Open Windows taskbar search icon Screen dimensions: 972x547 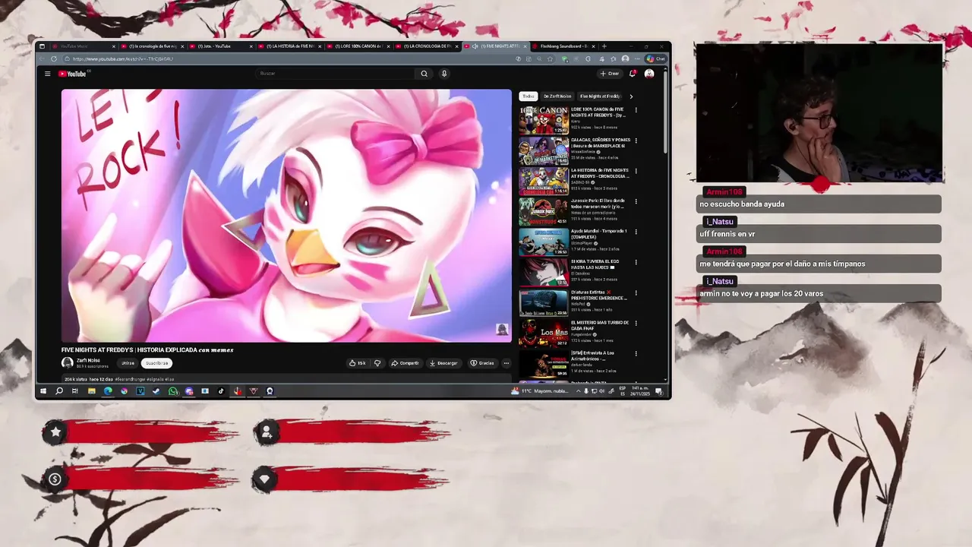click(x=59, y=391)
